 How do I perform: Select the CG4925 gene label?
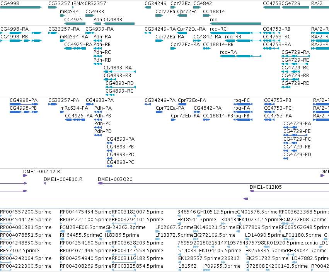(73, 19)
